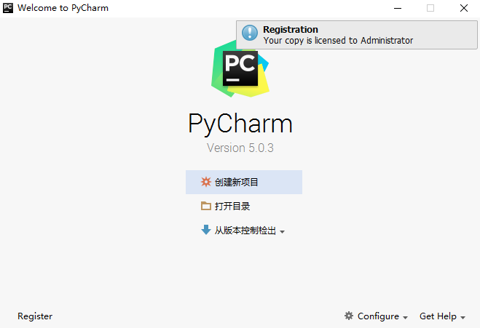Open the Get Help menu
Image resolution: width=480 pixels, height=328 pixels.
(x=438, y=316)
